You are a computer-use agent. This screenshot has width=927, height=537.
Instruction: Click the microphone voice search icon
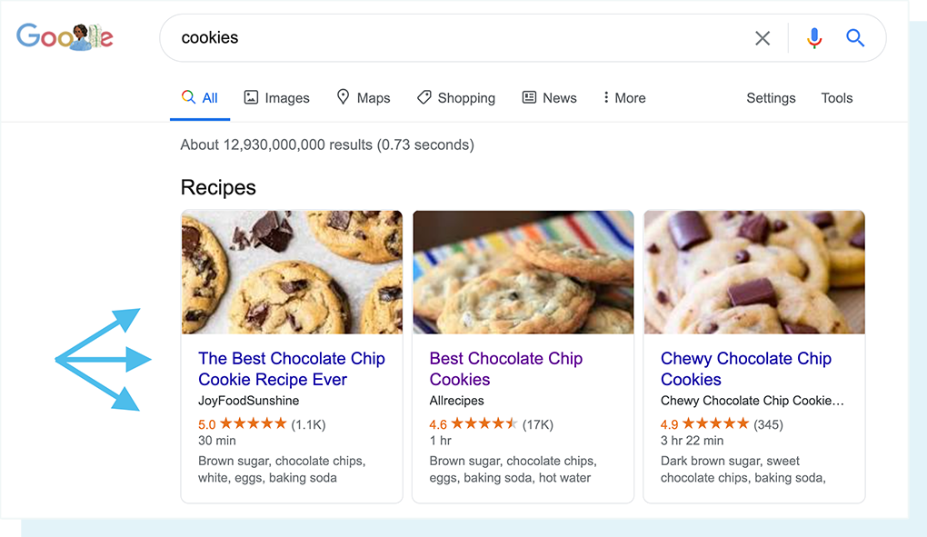click(x=813, y=37)
